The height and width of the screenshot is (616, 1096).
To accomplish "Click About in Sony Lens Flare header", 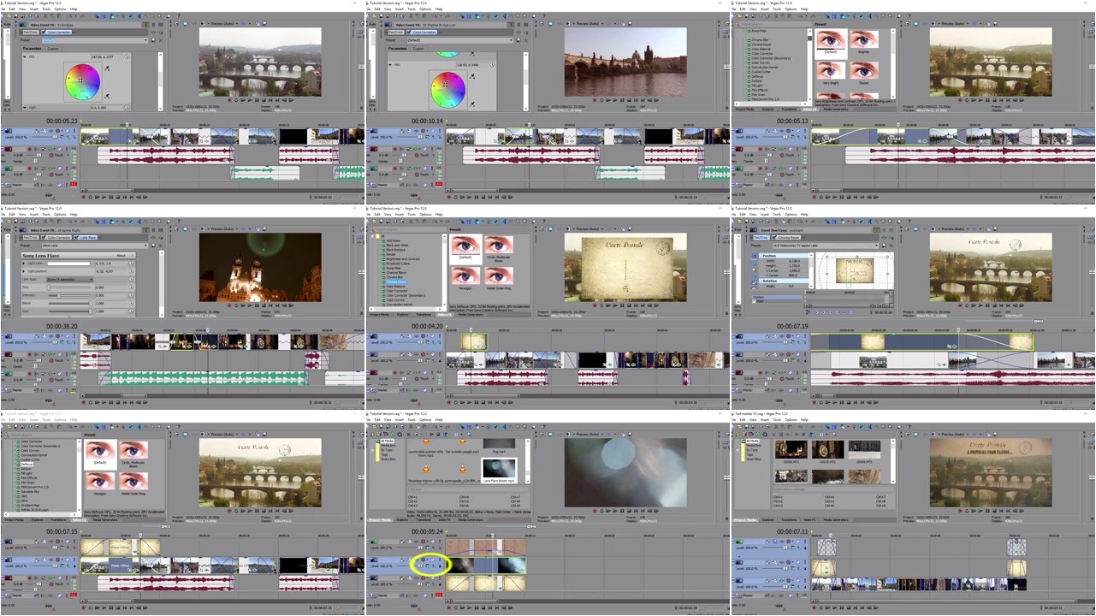I will tap(121, 256).
